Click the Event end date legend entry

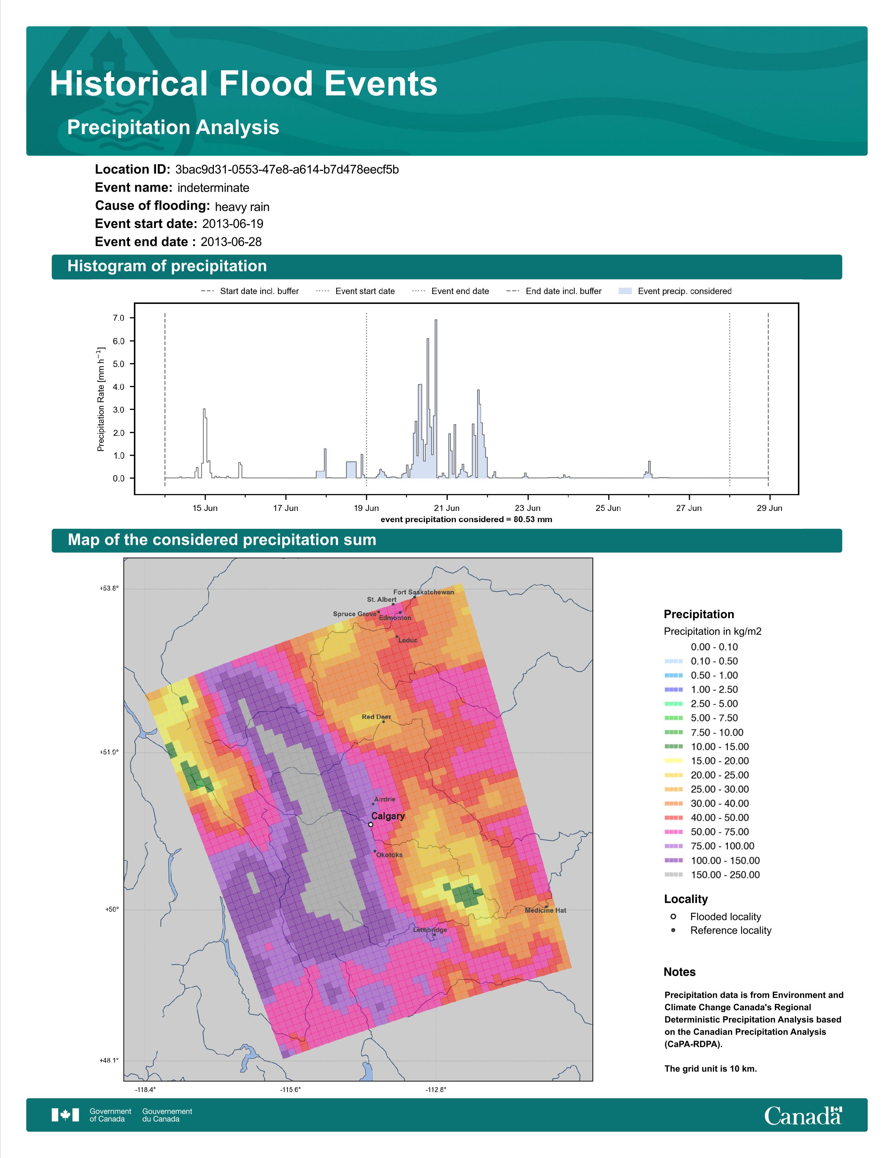(451, 291)
